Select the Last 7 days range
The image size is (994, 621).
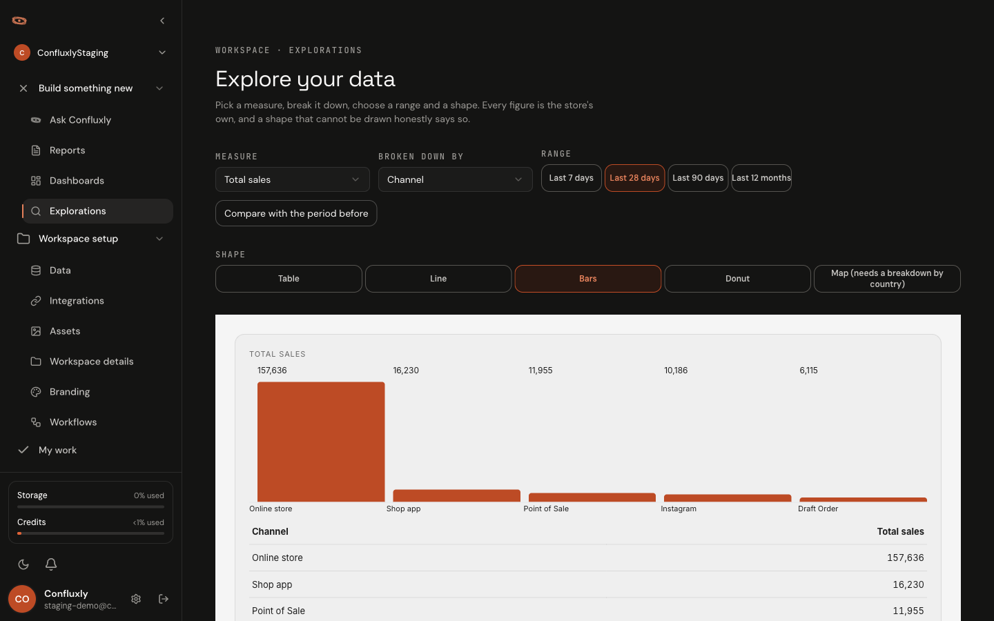572,178
